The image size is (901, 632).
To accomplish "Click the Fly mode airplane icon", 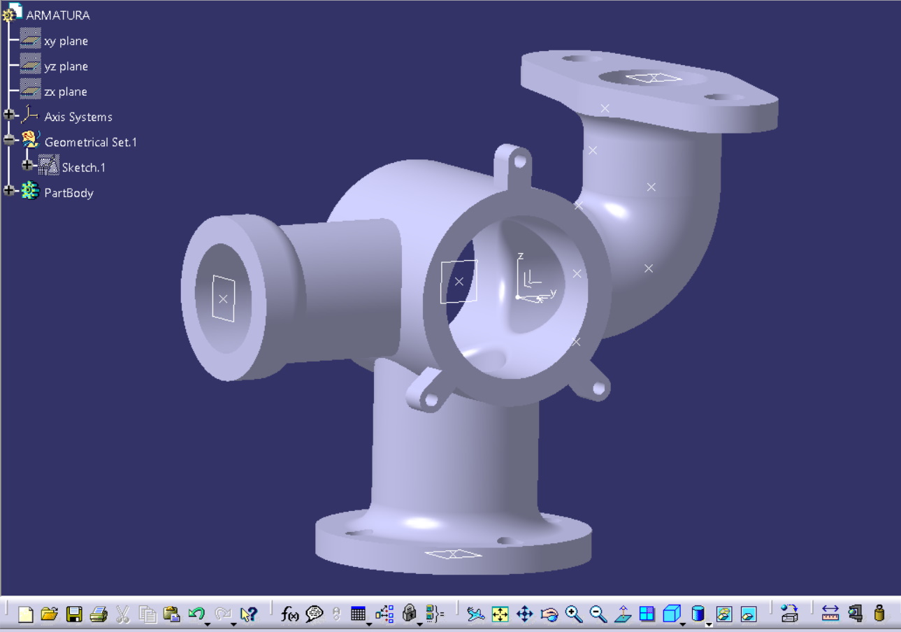I will point(476,614).
